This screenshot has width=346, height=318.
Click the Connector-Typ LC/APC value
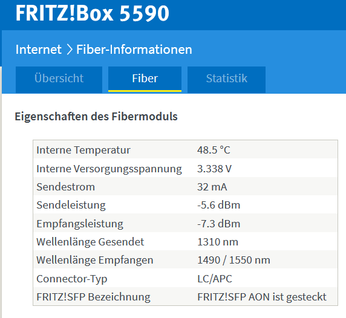coord(215,279)
